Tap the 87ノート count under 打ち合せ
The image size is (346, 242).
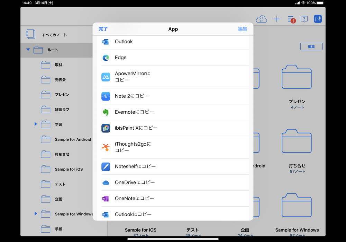click(x=297, y=171)
